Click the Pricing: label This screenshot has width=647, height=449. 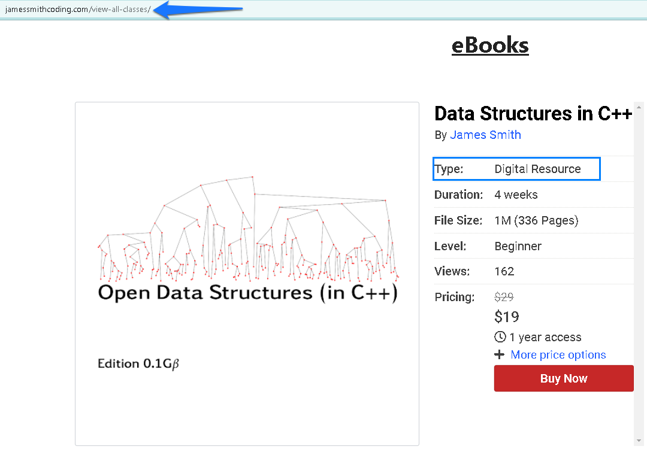(x=454, y=297)
